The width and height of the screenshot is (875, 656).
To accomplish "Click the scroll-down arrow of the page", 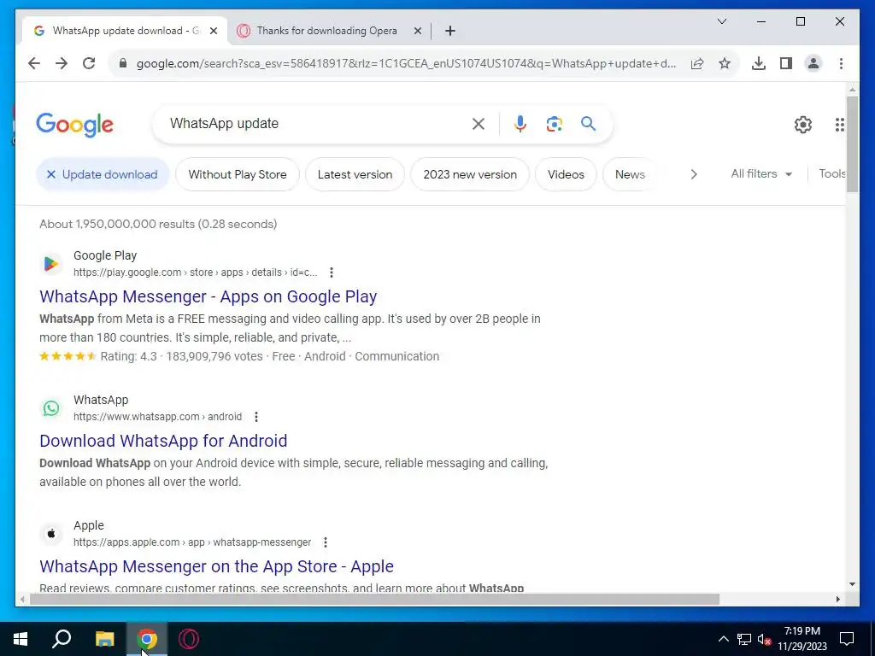I will pyautogui.click(x=852, y=584).
